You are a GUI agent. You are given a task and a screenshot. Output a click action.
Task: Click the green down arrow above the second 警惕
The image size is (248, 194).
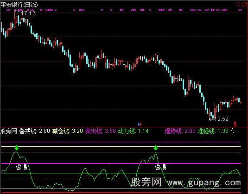156,148
